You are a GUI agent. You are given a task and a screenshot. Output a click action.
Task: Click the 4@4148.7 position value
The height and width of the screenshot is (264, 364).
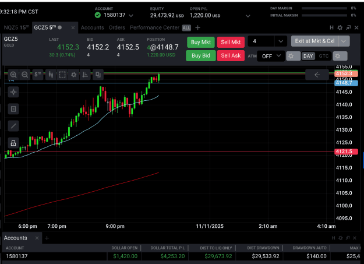point(162,47)
